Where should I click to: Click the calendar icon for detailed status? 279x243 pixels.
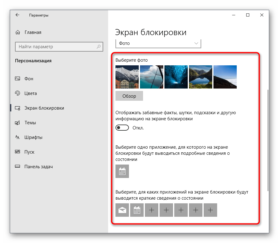[x=122, y=171]
